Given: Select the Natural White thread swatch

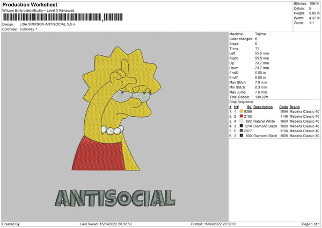Looking at the screenshot, I should tap(241, 121).
